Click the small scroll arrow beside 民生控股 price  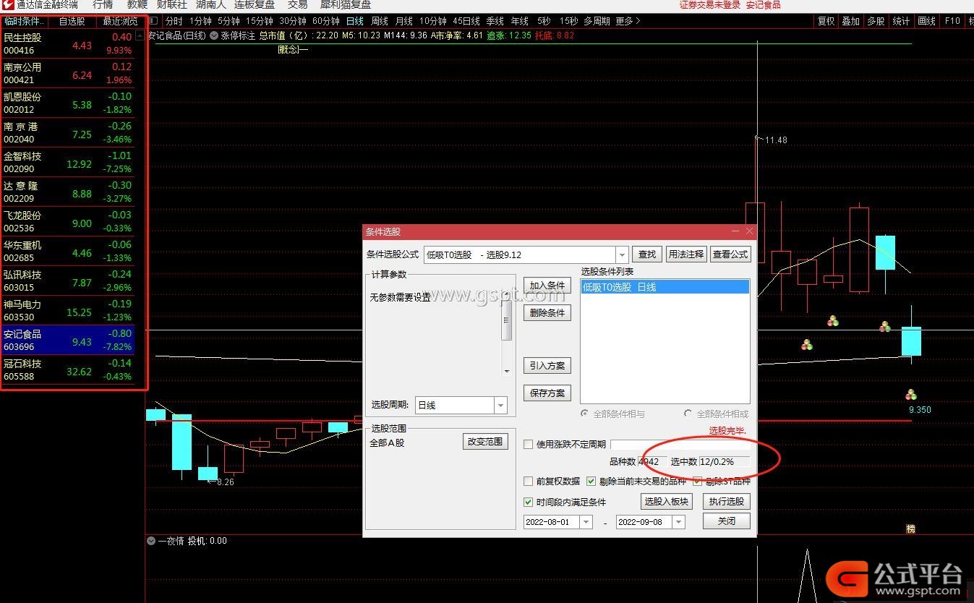139,35
